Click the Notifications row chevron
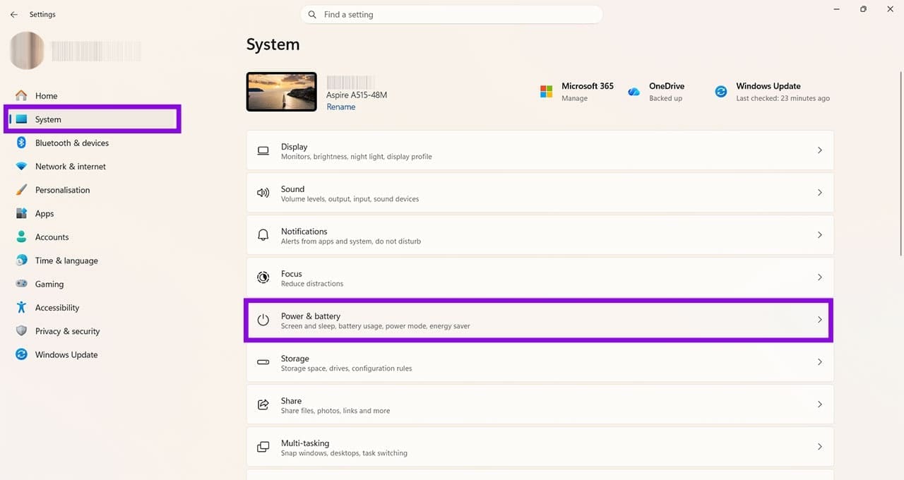The height and width of the screenshot is (480, 904). (x=820, y=235)
